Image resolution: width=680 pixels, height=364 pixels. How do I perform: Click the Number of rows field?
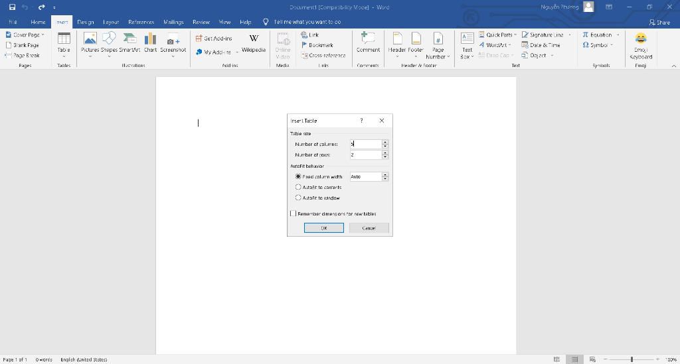(x=366, y=154)
